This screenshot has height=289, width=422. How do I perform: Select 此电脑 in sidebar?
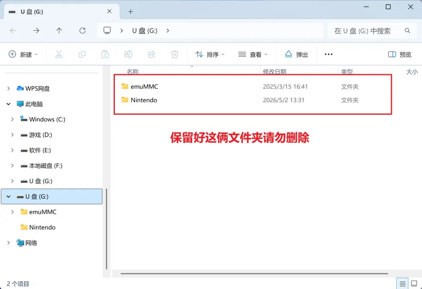pyautogui.click(x=30, y=104)
